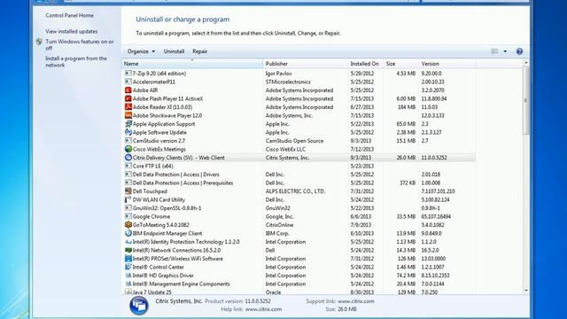This screenshot has height=319, width=567.
Task: Click the Adobe Shockwave Player 12.0 icon
Action: [x=128, y=115]
